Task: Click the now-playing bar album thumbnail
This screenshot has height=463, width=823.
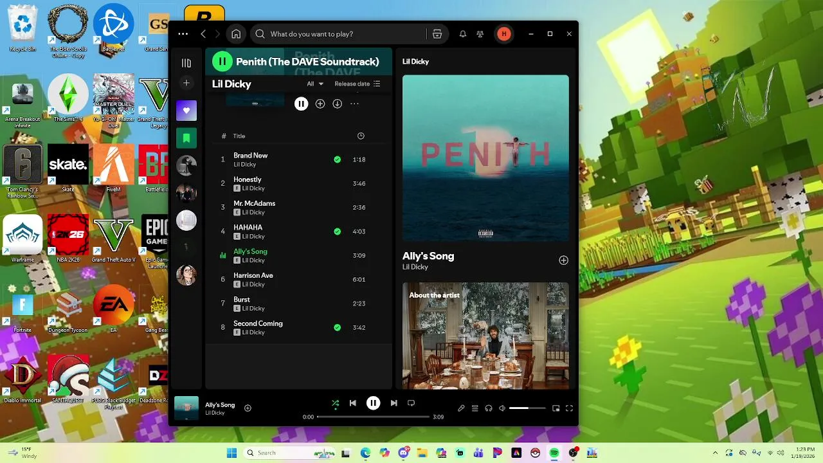Action: pos(186,408)
